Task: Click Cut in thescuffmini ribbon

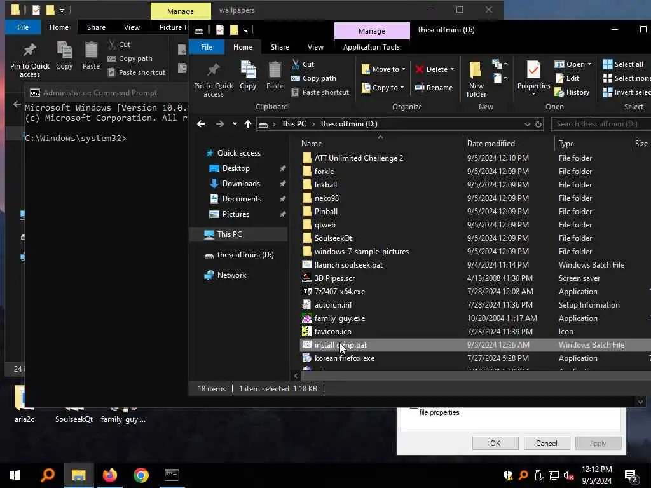Action: click(303, 64)
